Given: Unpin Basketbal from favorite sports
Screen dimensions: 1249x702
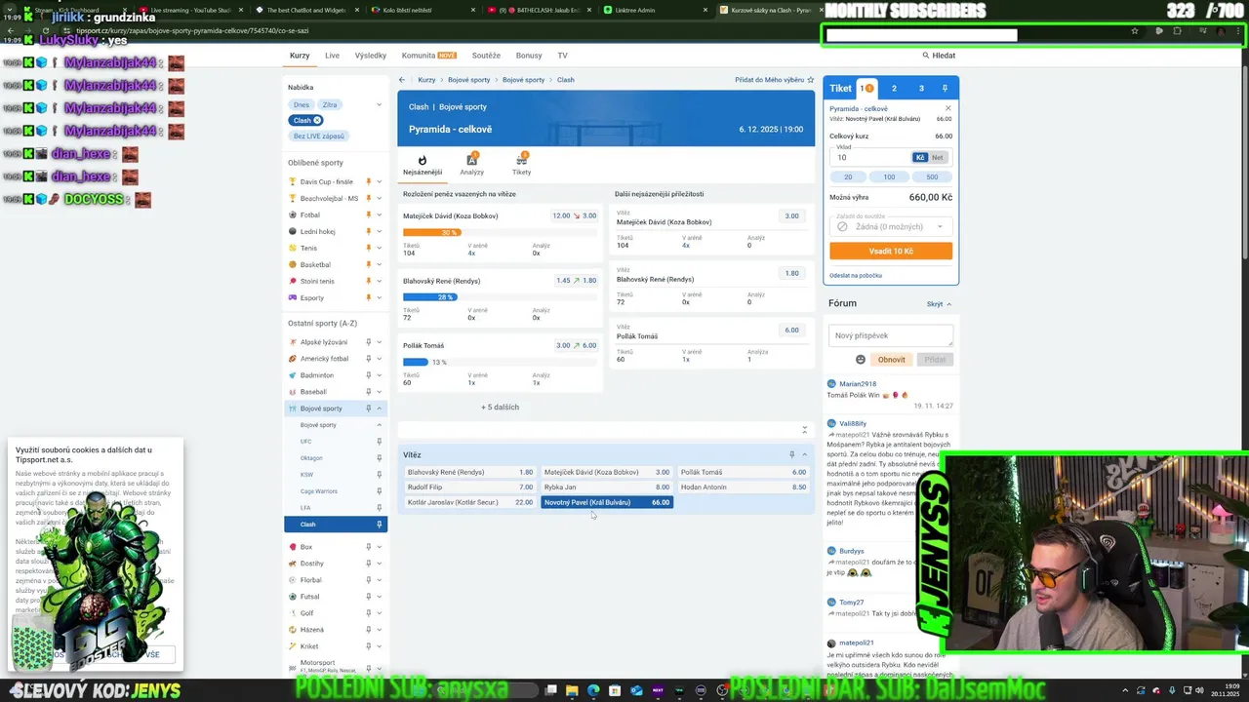Looking at the screenshot, I should 368,264.
